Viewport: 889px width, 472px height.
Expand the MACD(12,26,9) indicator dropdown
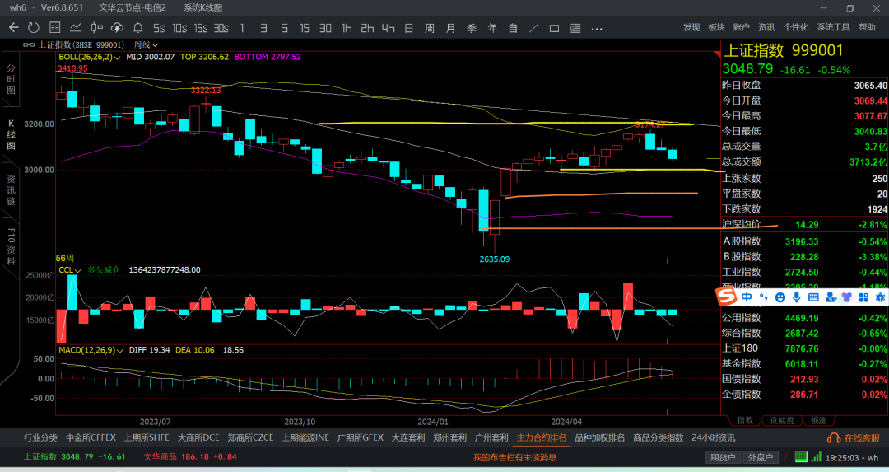tap(91, 350)
